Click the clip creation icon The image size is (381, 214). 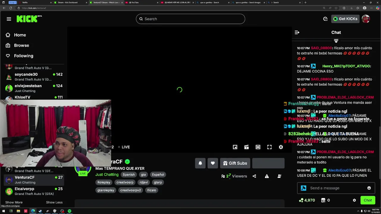(x=246, y=147)
